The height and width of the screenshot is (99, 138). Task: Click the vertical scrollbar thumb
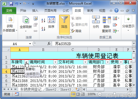134,58
